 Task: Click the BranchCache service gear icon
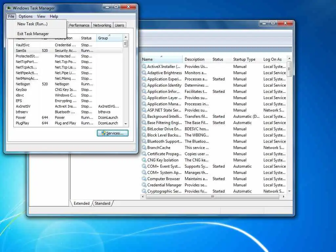point(144,147)
